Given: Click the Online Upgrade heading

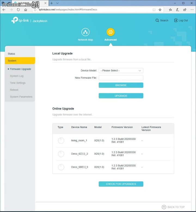Looking at the screenshot, I should pyautogui.click(x=63, y=108).
